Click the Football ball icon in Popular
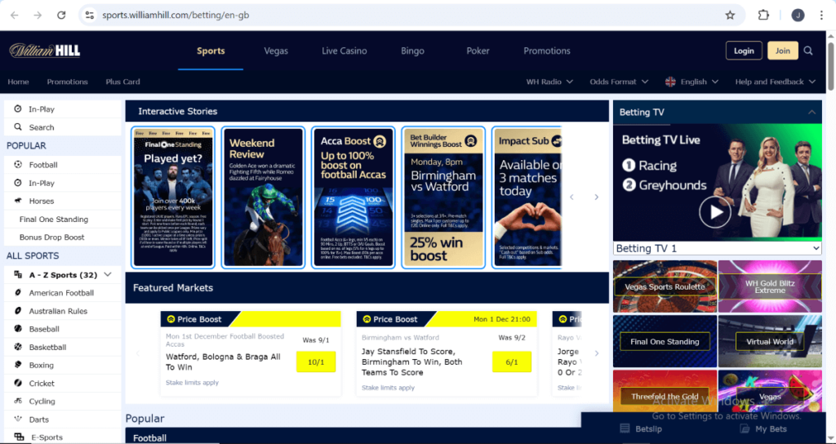Viewport: 836px width, 444px height. click(18, 165)
